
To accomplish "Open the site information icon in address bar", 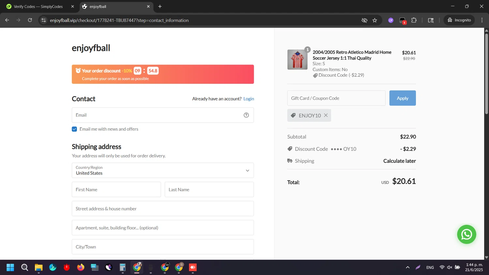I will click(x=43, y=20).
